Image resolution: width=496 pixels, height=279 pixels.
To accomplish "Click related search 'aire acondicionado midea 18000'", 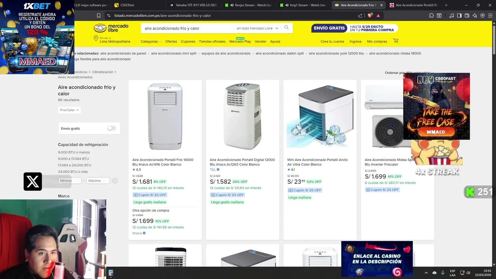I will (395, 53).
